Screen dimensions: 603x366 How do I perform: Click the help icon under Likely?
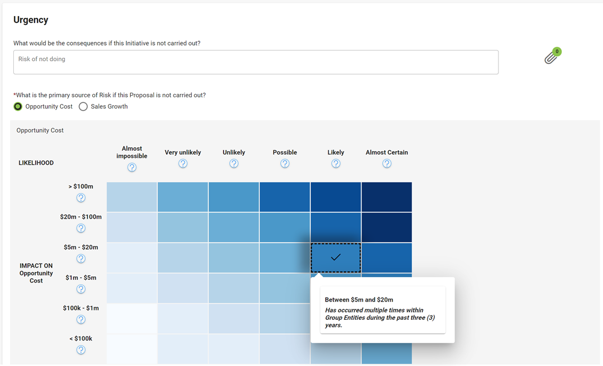tap(336, 164)
